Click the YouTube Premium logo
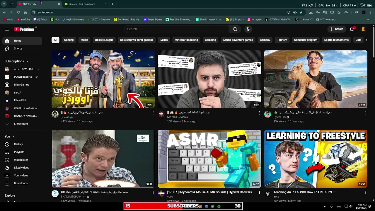The height and width of the screenshot is (211, 375). pyautogui.click(x=24, y=29)
